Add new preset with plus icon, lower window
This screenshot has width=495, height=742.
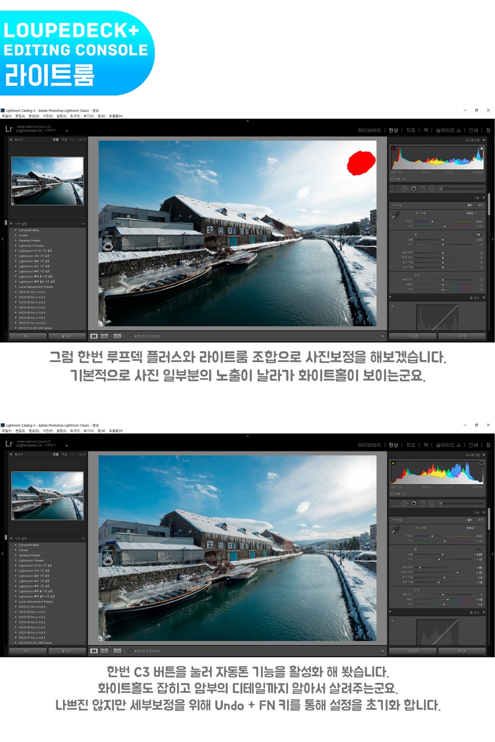tap(83, 539)
